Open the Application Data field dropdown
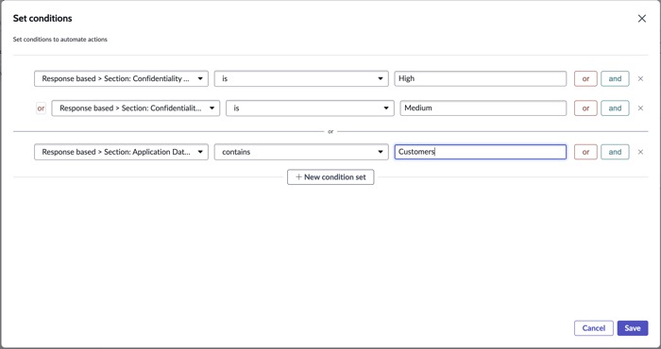 point(121,152)
